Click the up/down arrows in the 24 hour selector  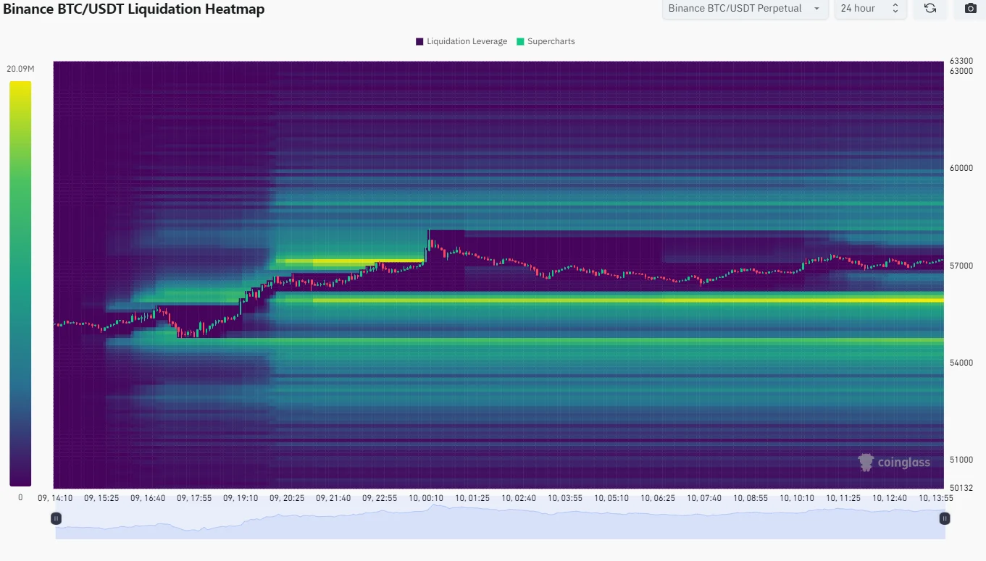895,9
